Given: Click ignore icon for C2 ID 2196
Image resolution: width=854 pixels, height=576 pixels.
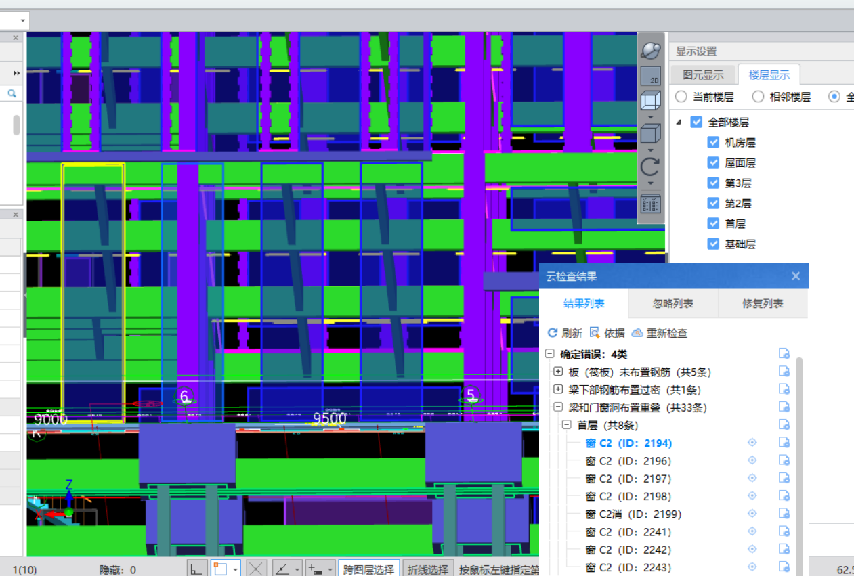Looking at the screenshot, I should coord(784,461).
